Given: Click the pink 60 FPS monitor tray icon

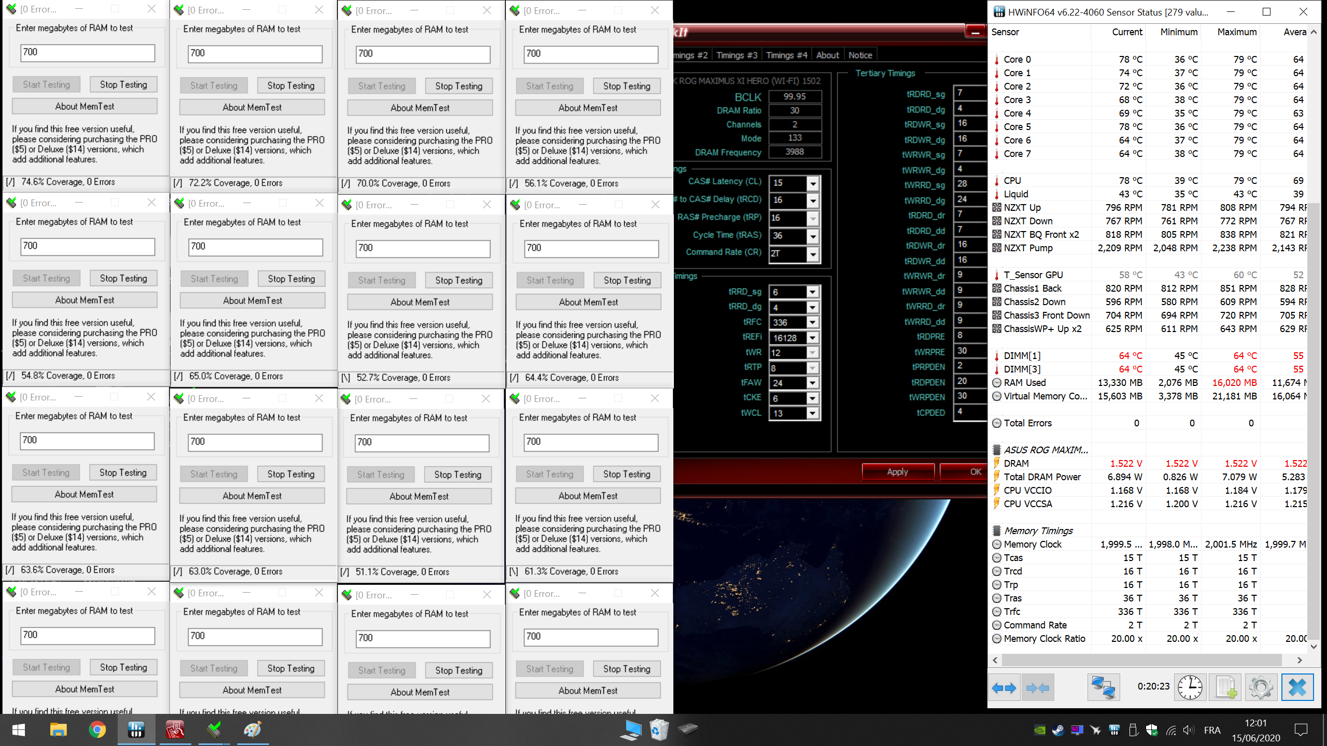Looking at the screenshot, I should (x=1077, y=730).
